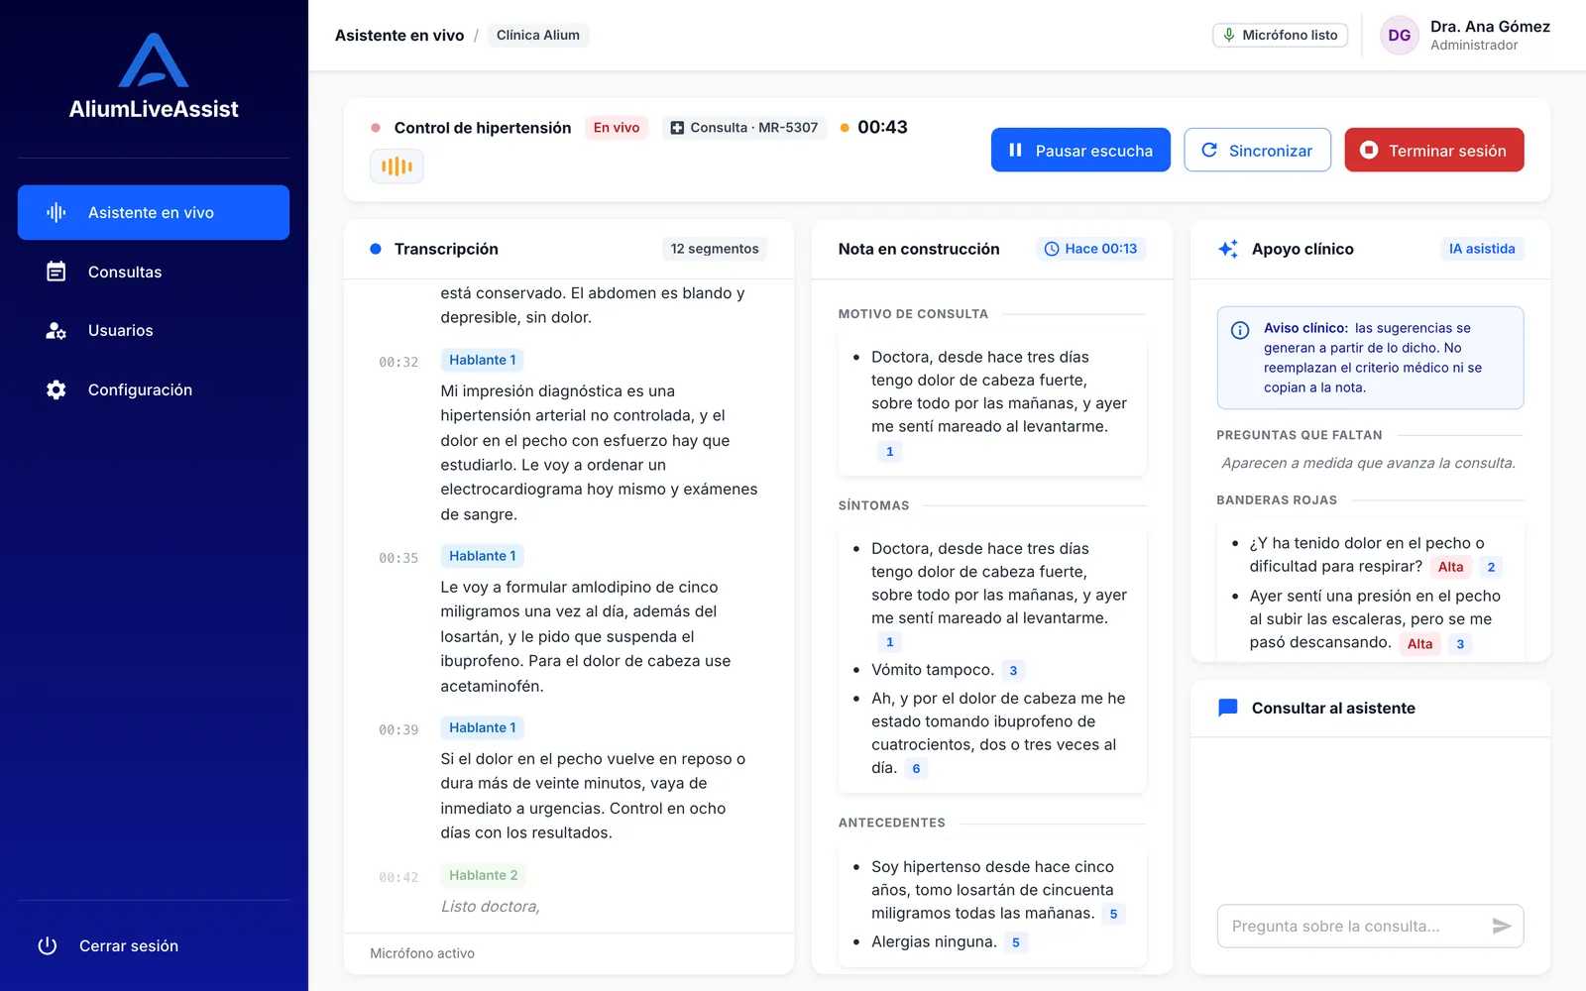This screenshot has height=991, width=1586.
Task: Click reference 3 in second red flag
Action: click(1460, 644)
